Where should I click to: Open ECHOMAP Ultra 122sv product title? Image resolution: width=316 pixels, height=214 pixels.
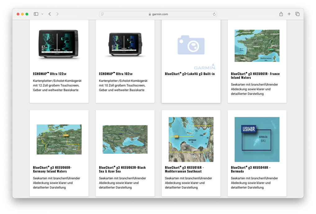[50, 74]
